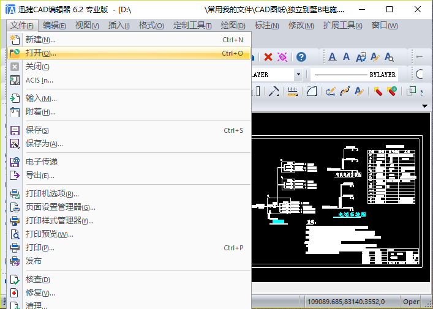Open the 定制工具(T) menu
Screen dimensions: 433x309
pyautogui.click(x=192, y=25)
